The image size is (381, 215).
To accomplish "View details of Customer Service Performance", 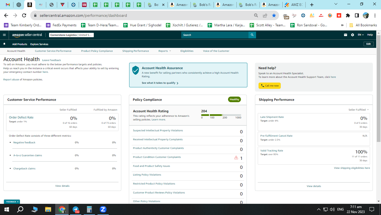I will click(x=62, y=186).
